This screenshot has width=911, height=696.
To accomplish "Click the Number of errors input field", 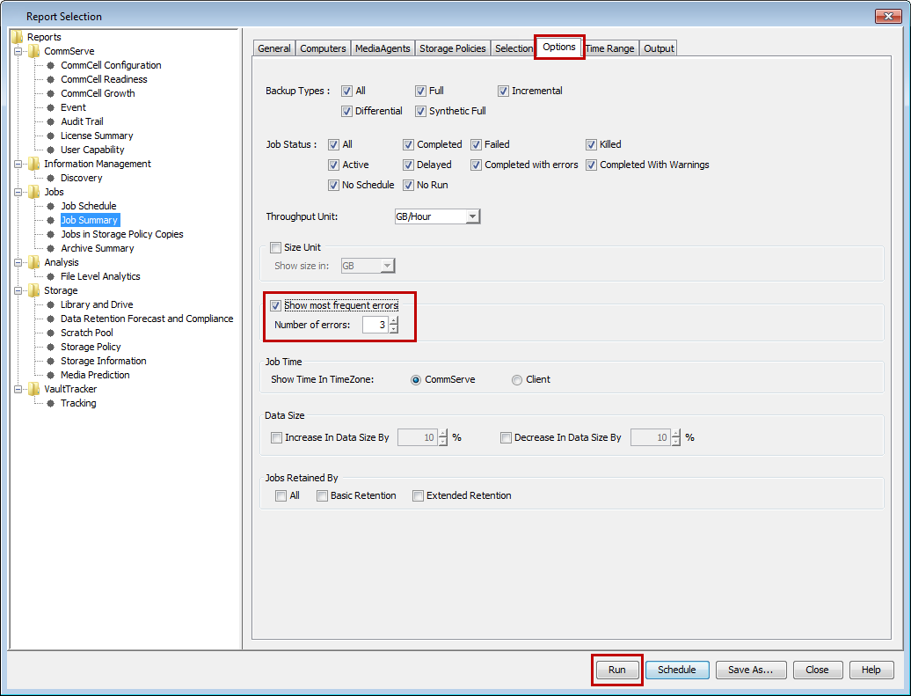I will [x=375, y=325].
